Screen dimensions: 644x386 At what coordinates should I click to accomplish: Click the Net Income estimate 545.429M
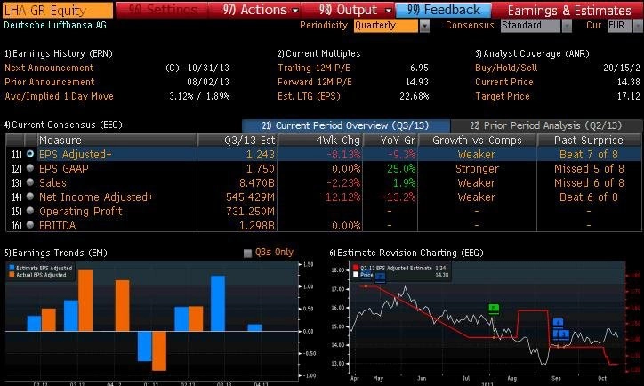tap(250, 197)
